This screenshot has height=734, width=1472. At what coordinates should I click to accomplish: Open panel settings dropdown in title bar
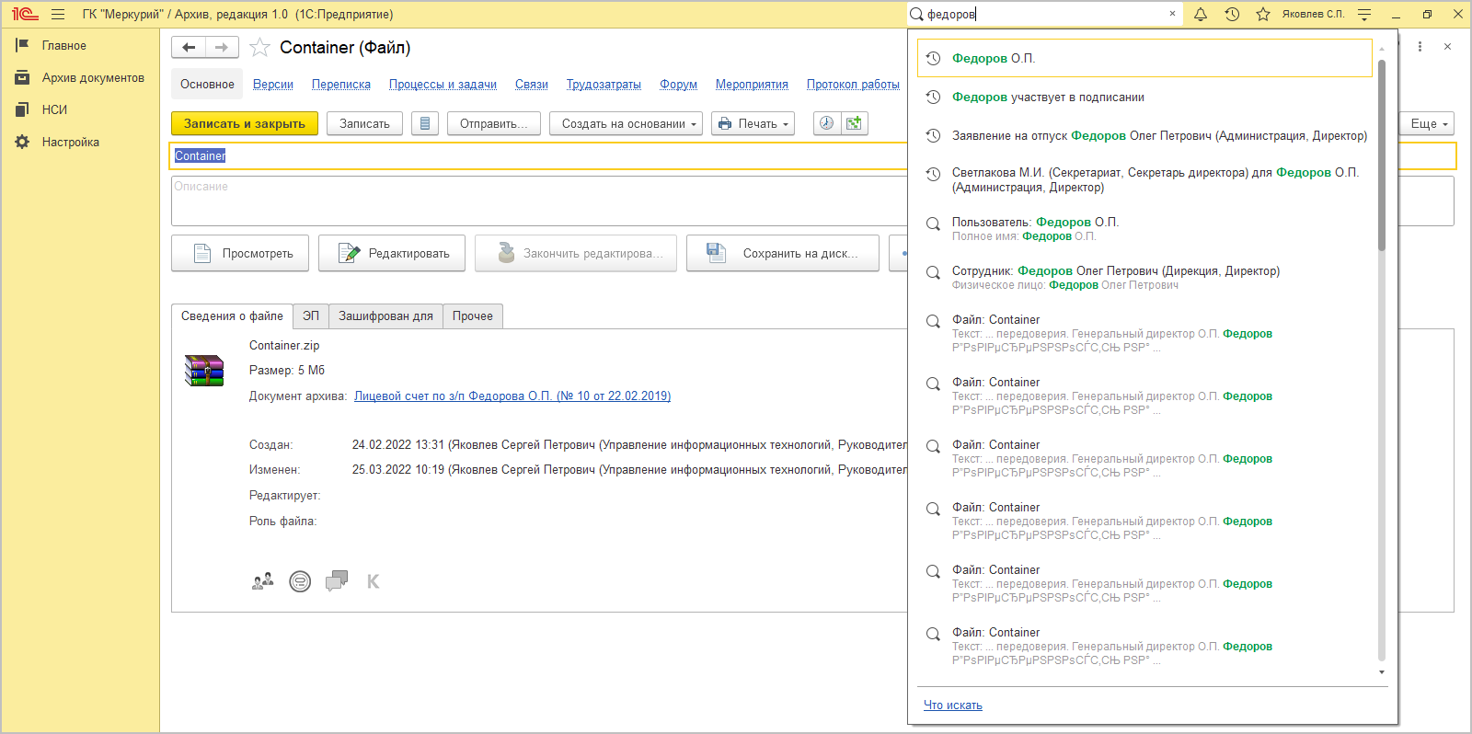tap(1364, 14)
